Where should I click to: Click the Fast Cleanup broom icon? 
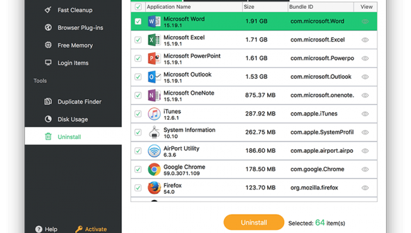click(48, 10)
